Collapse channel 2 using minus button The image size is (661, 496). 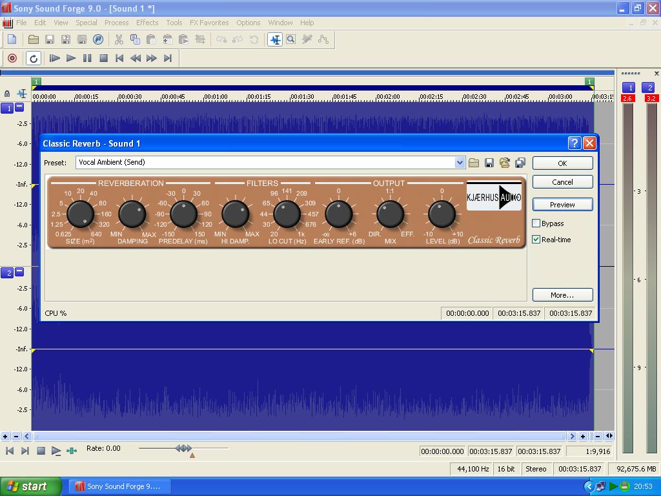click(19, 272)
